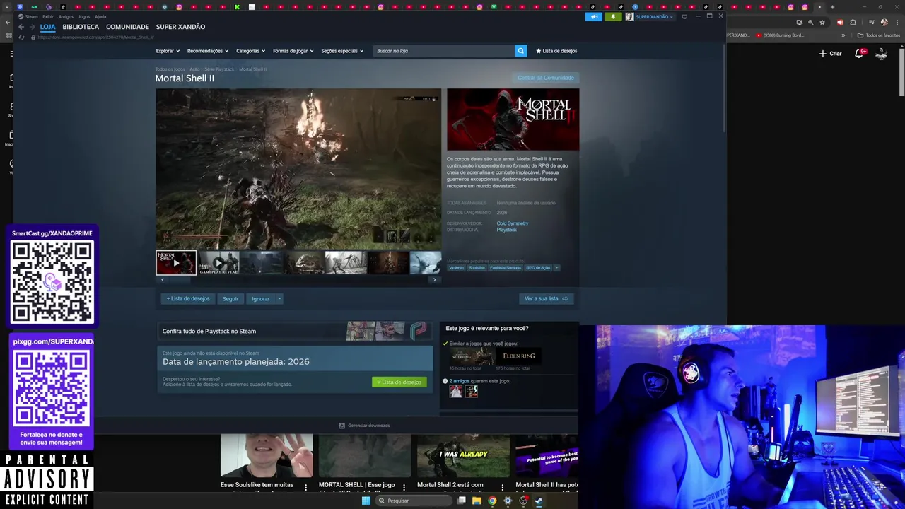Expand the Formas de jogar dropdown
This screenshot has width=905, height=509.
[293, 51]
